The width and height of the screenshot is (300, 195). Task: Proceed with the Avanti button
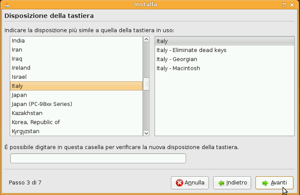[x=274, y=183]
